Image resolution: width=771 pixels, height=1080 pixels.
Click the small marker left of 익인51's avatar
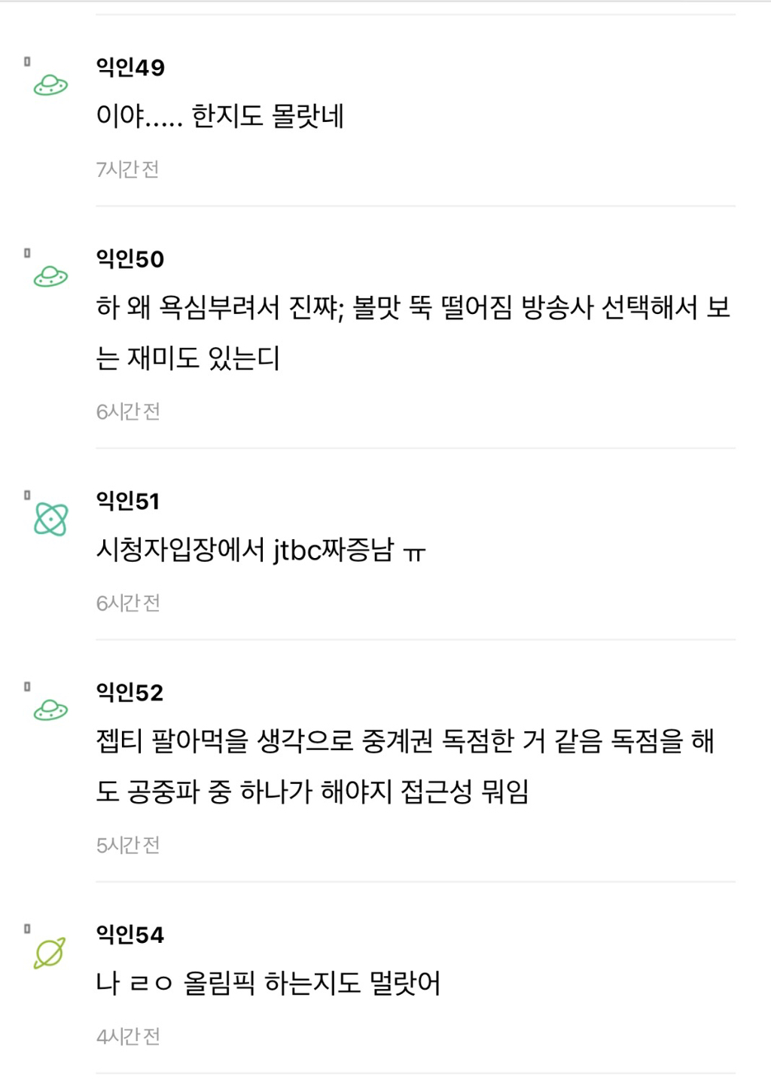coord(27,495)
